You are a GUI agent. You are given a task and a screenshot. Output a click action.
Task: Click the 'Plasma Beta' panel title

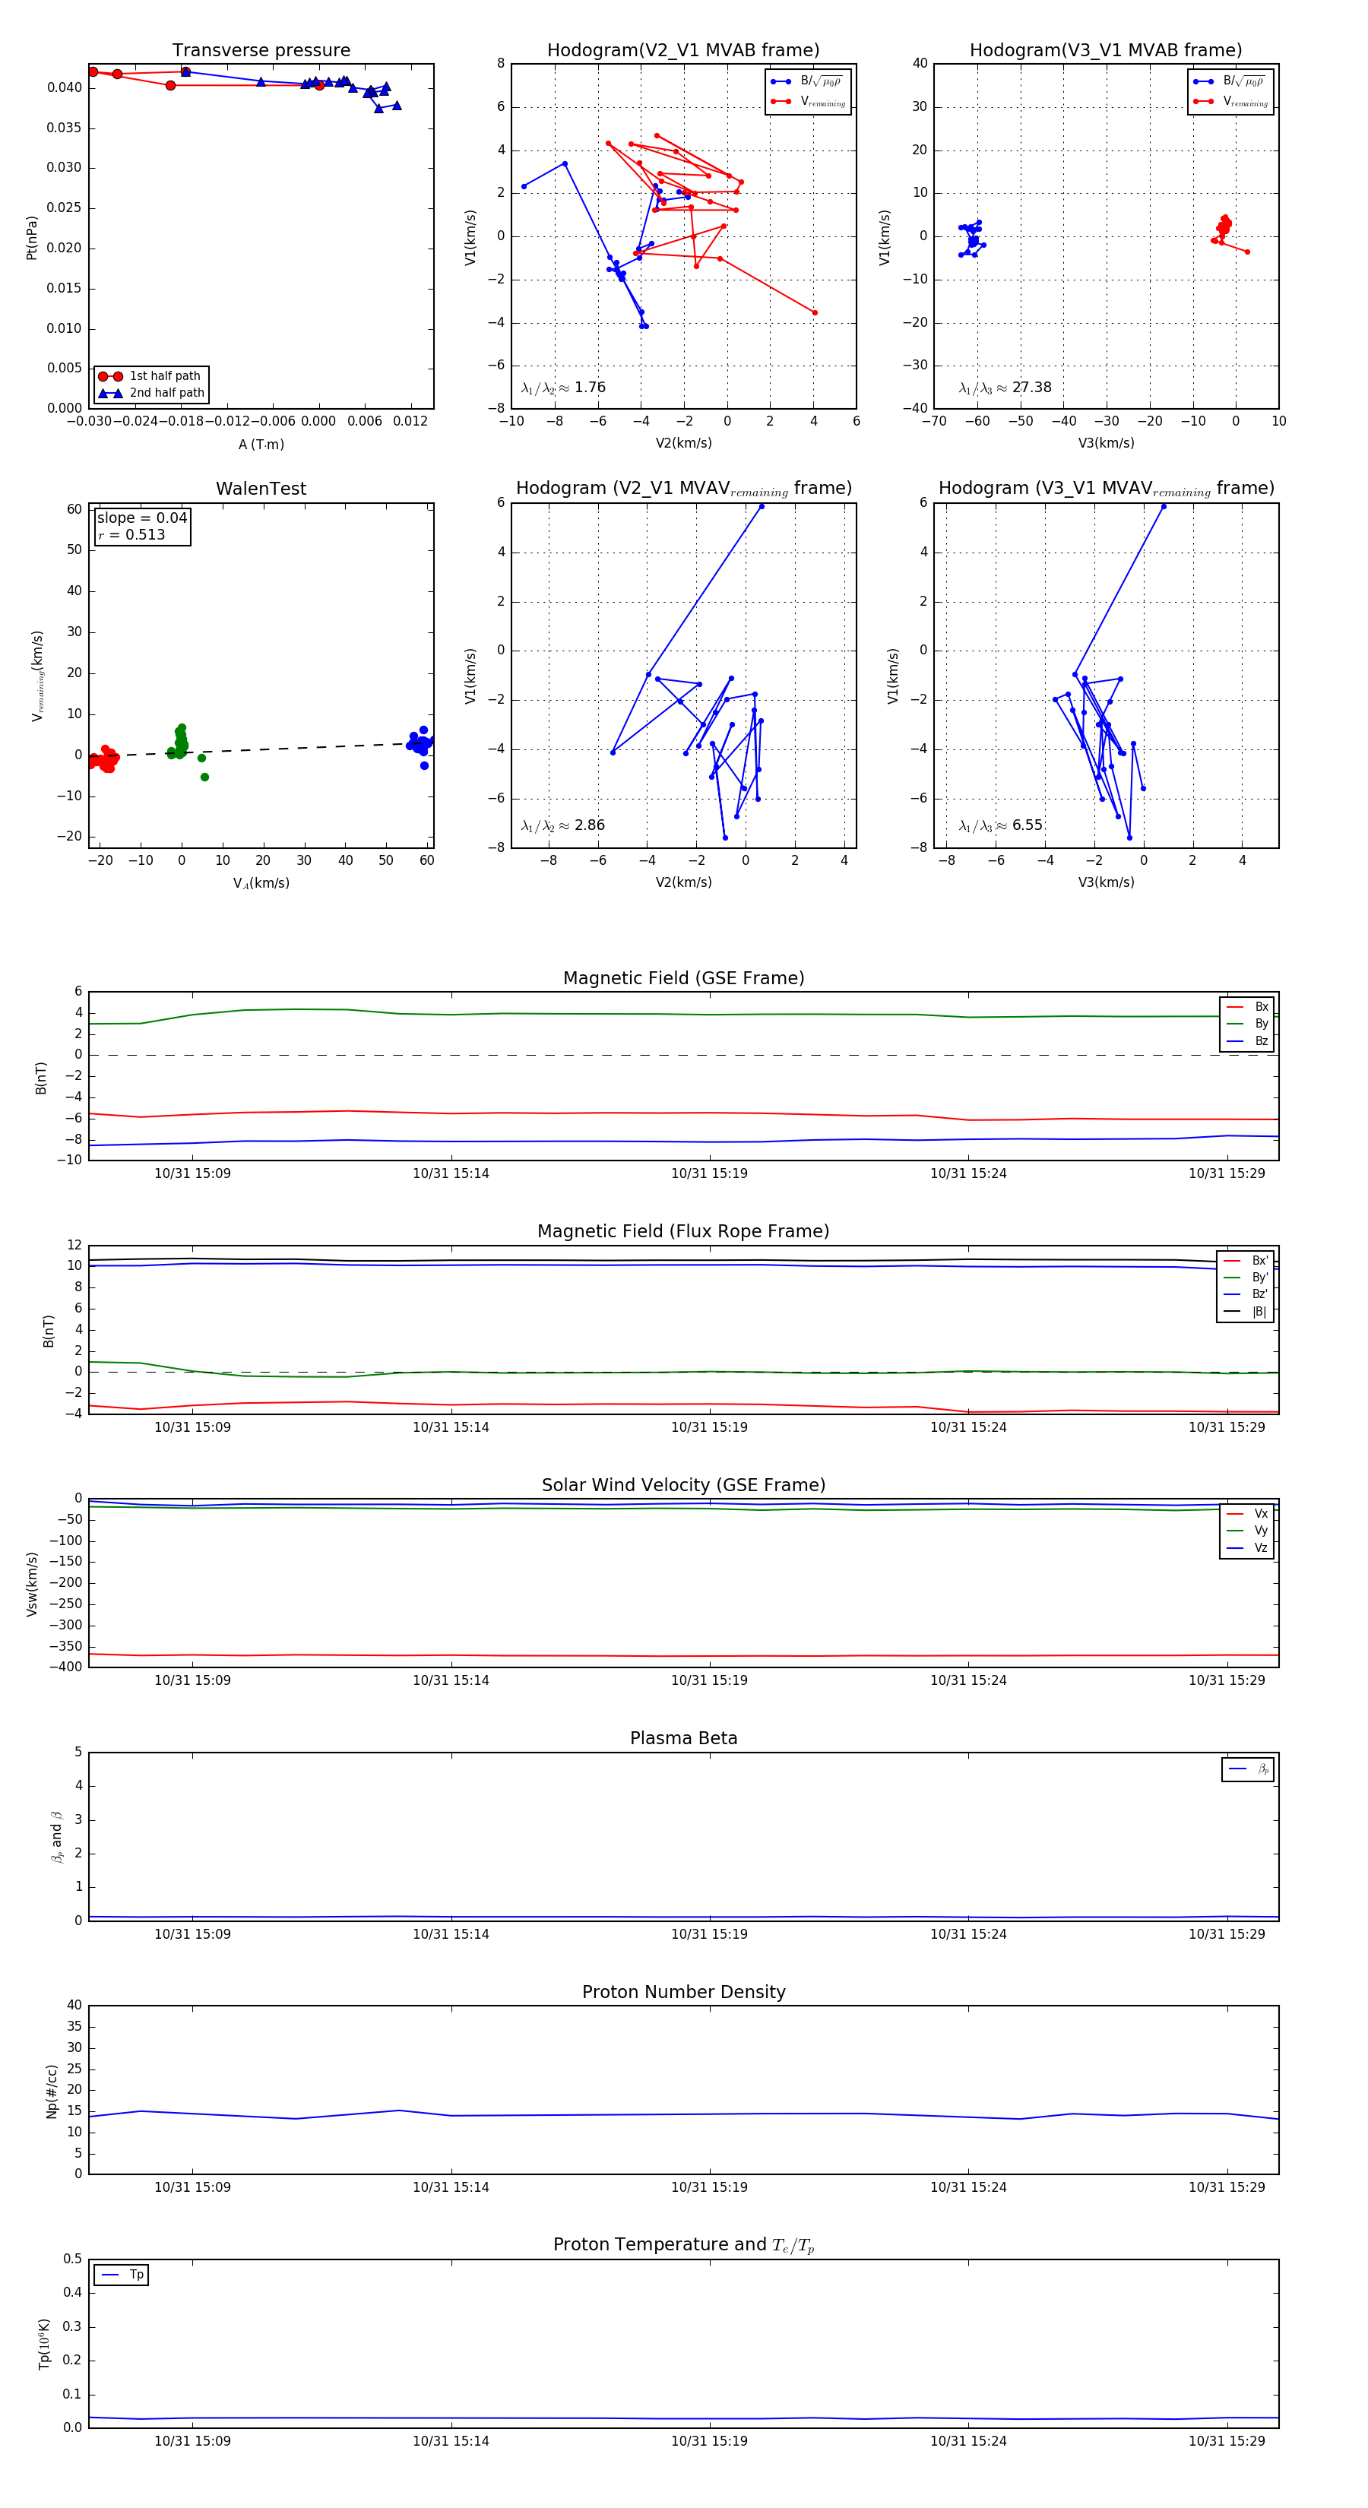click(683, 1738)
